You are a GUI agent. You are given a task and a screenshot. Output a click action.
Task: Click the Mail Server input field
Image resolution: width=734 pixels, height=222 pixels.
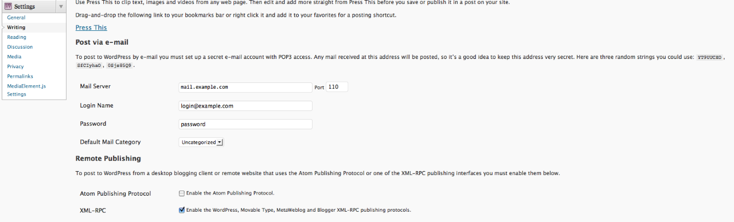click(x=245, y=87)
